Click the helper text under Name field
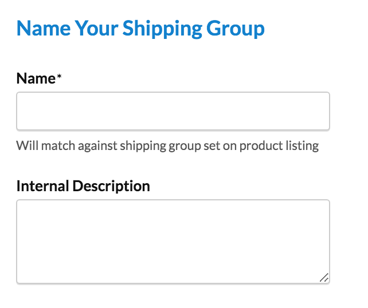Image resolution: width=368 pixels, height=308 pixels. pyautogui.click(x=167, y=145)
